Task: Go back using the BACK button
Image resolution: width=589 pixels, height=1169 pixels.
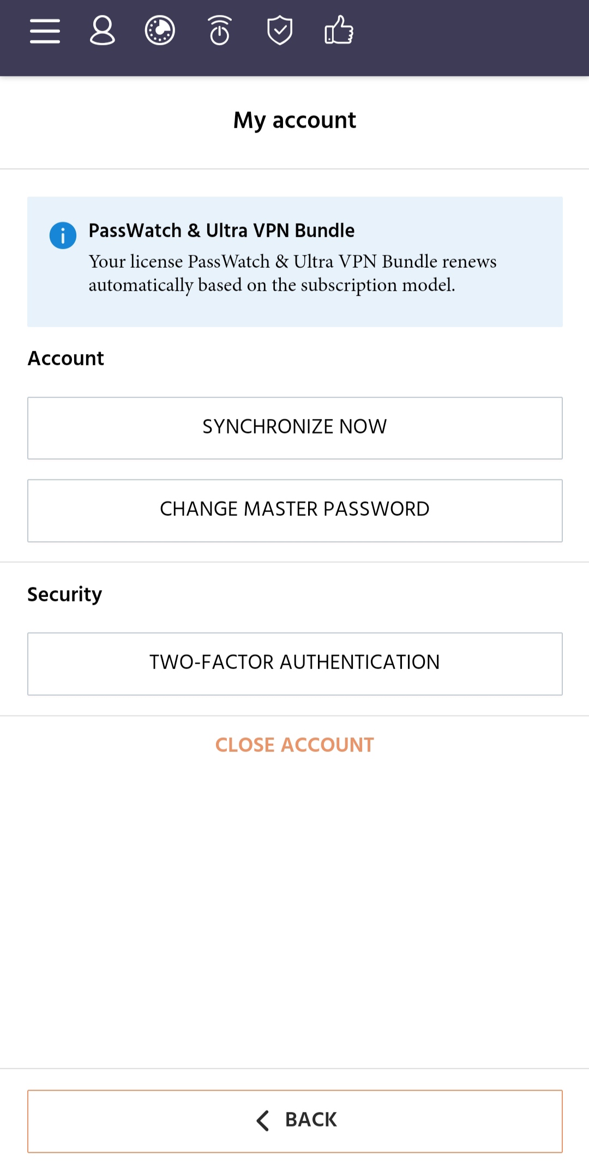Action: [295, 1121]
